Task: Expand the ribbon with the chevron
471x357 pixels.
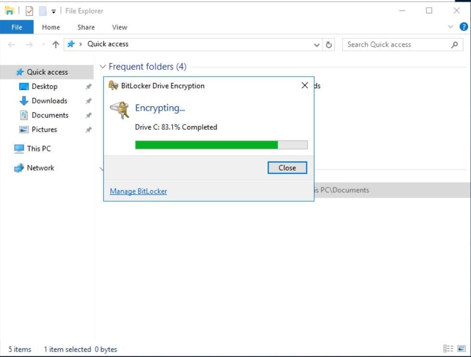Action: (450, 27)
